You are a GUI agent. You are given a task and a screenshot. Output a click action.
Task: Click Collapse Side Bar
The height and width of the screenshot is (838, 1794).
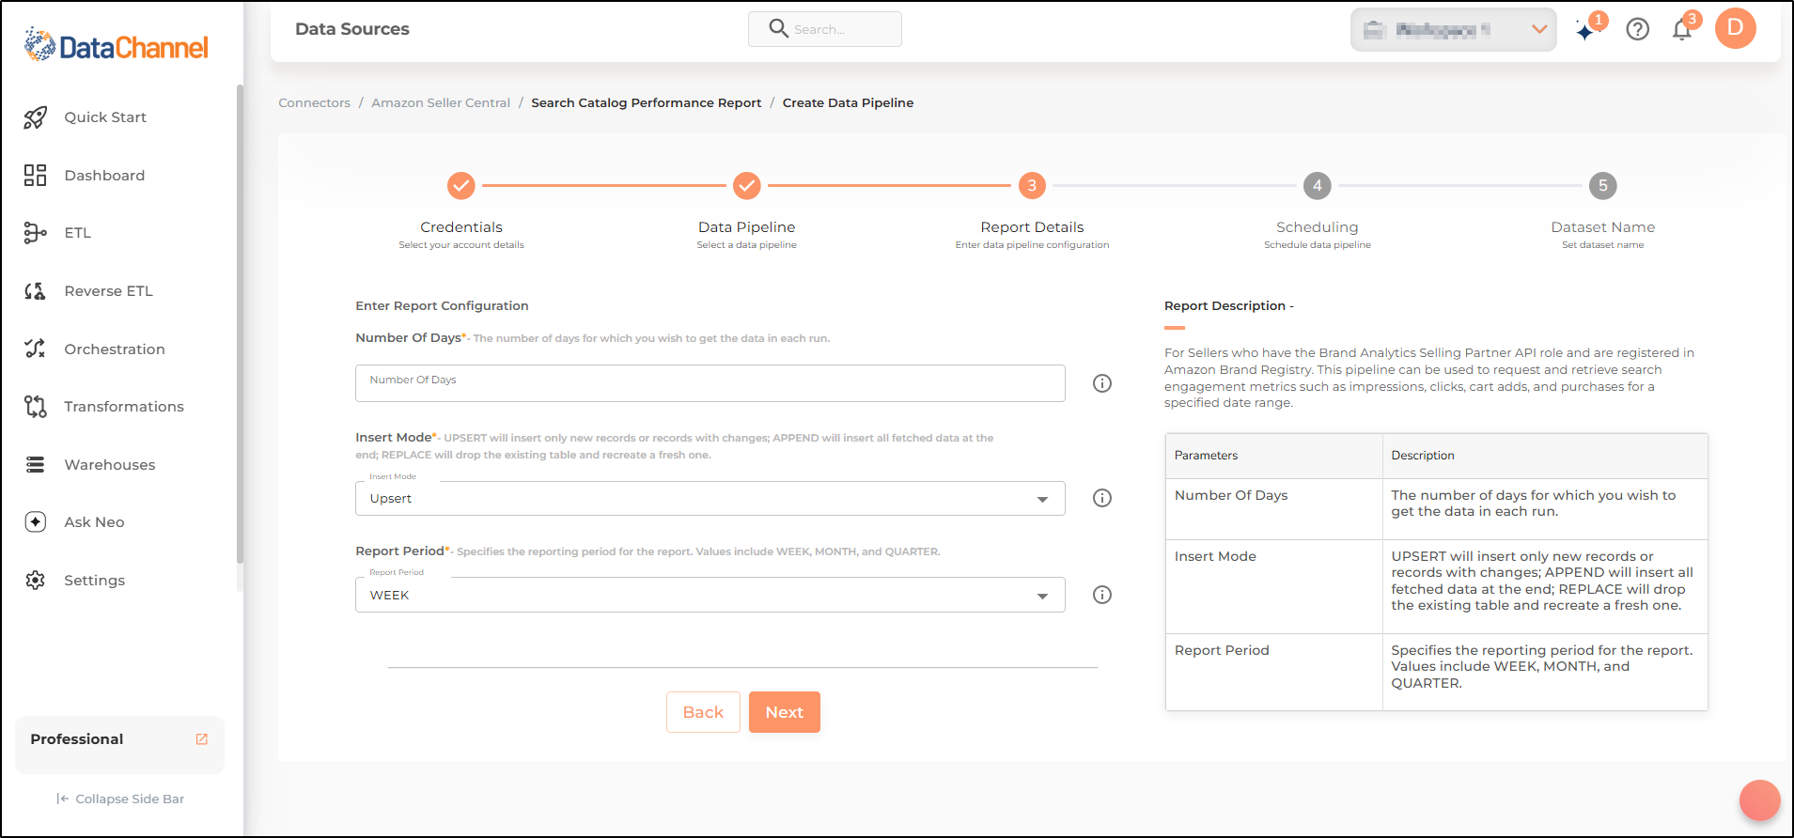(120, 799)
